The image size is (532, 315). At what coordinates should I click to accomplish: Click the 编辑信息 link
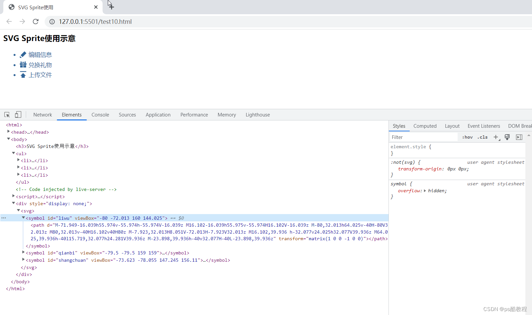40,54
